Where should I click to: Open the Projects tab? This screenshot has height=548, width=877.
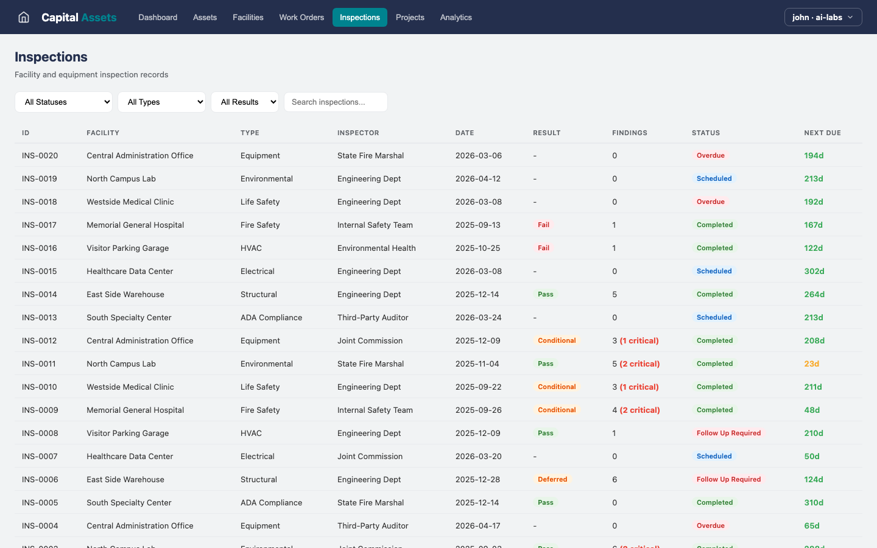pos(410,17)
